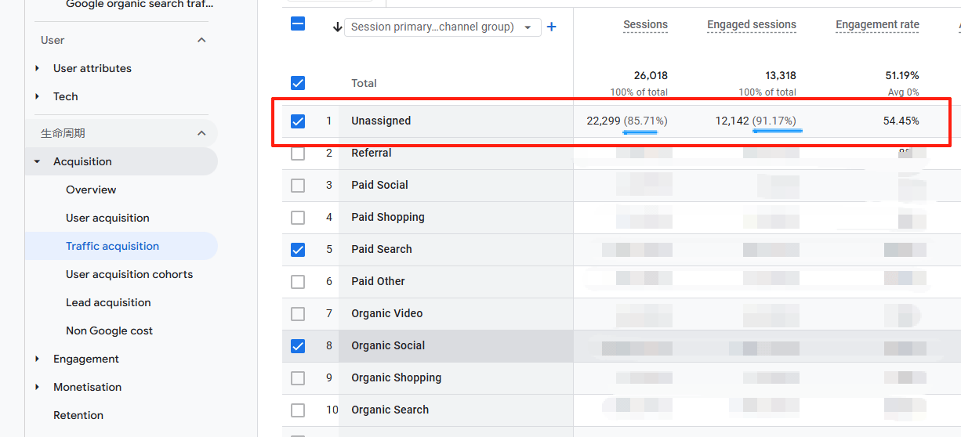
Task: Collapse the 生命周期 section chevron
Action: click(201, 133)
